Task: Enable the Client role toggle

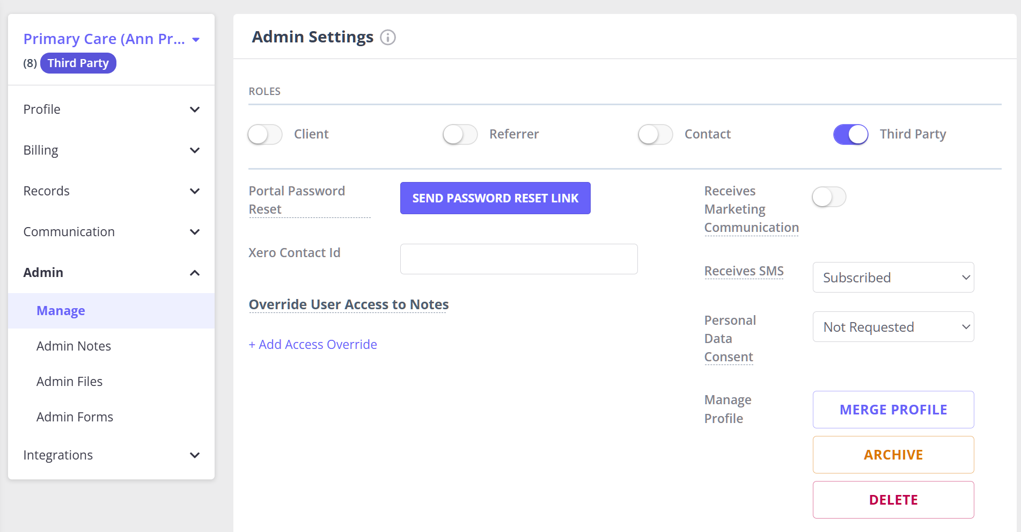Action: [x=265, y=134]
